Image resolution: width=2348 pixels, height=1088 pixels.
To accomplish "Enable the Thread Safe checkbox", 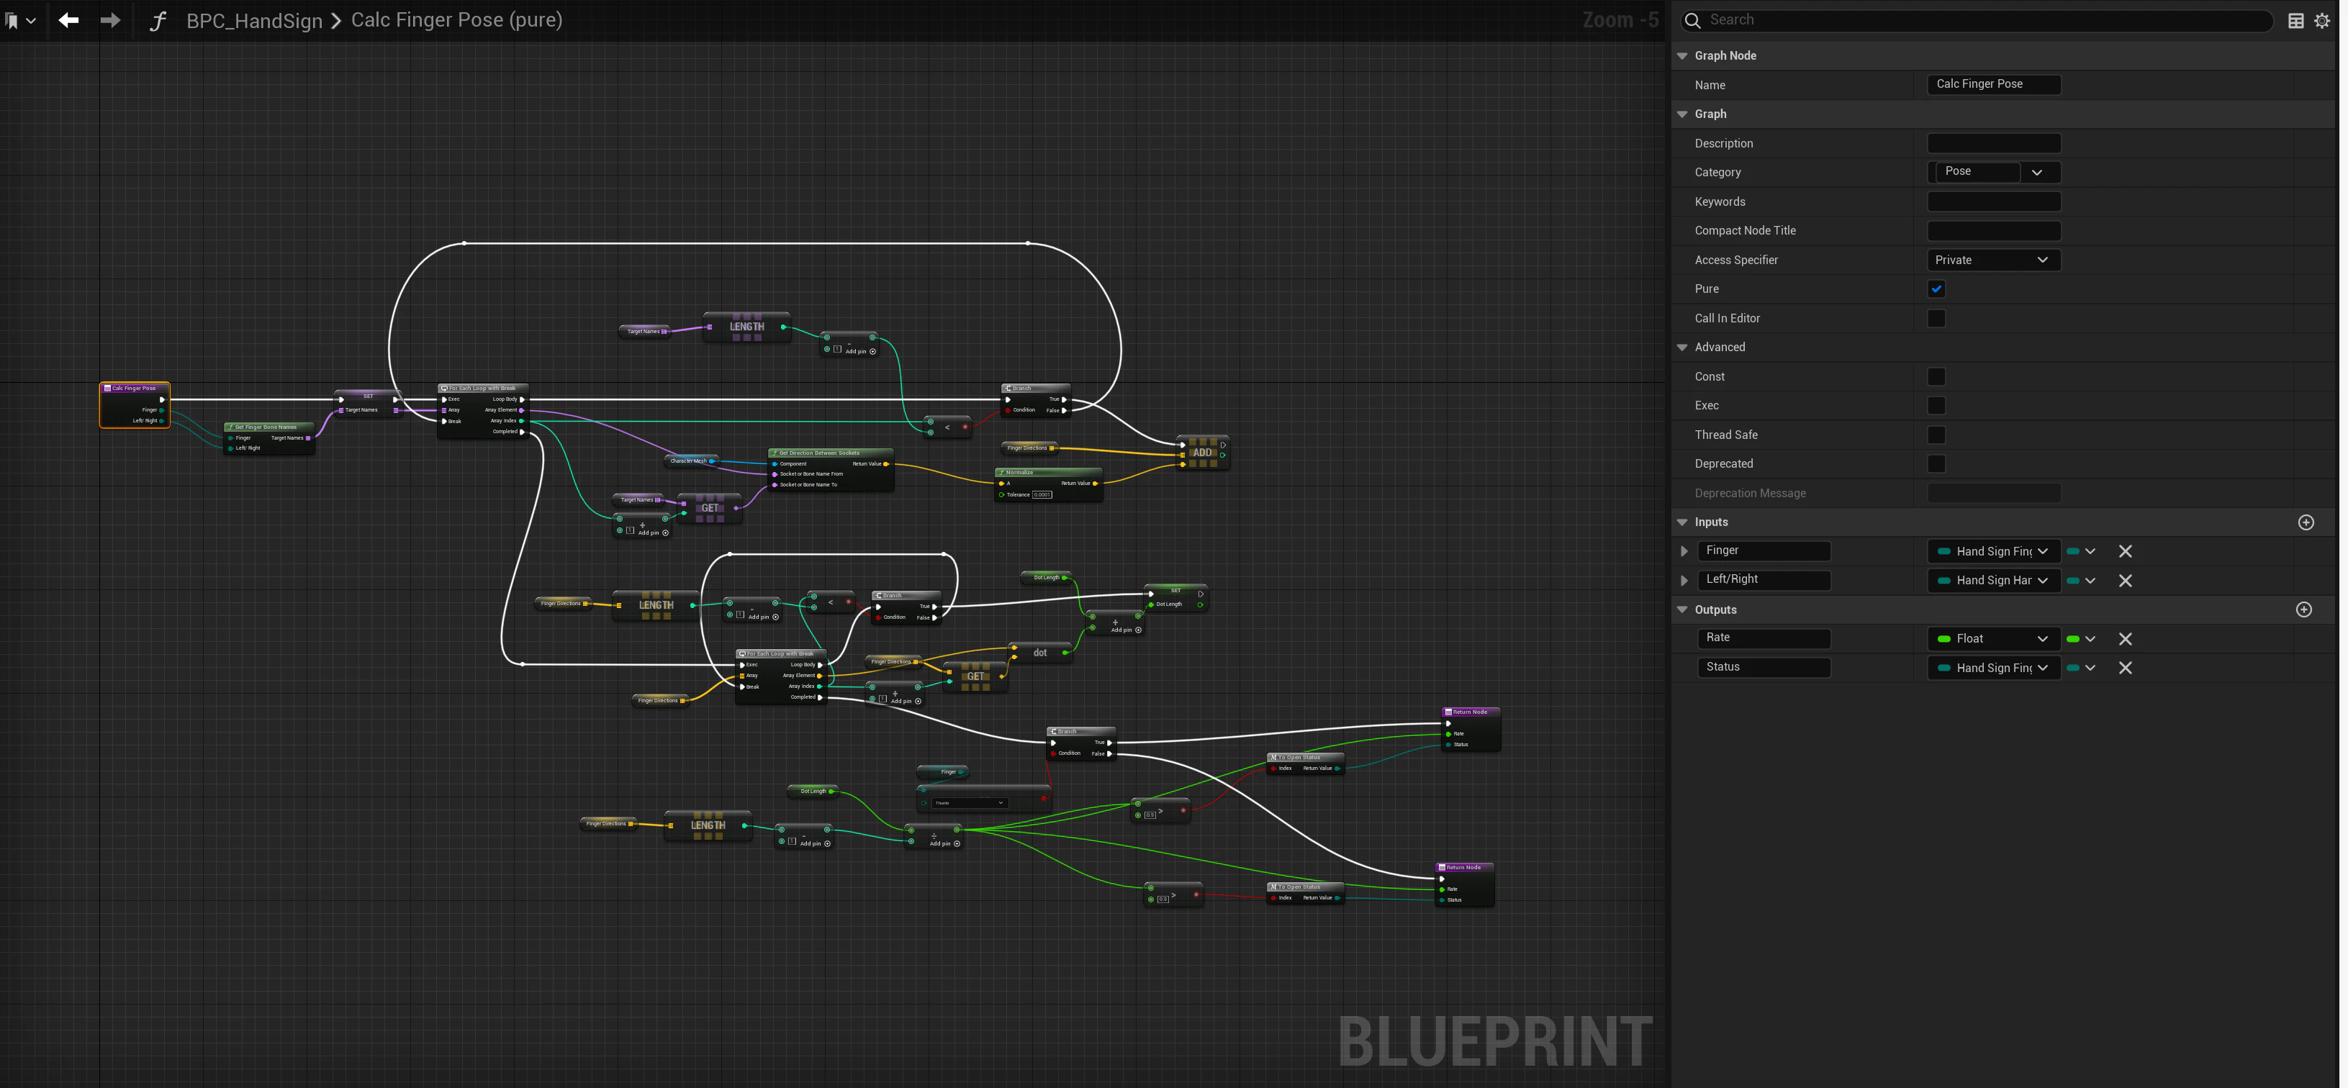I will coord(1937,435).
